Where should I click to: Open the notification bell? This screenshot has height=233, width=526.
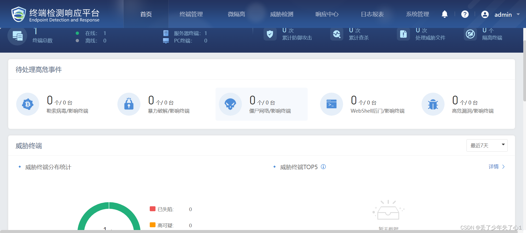click(445, 14)
